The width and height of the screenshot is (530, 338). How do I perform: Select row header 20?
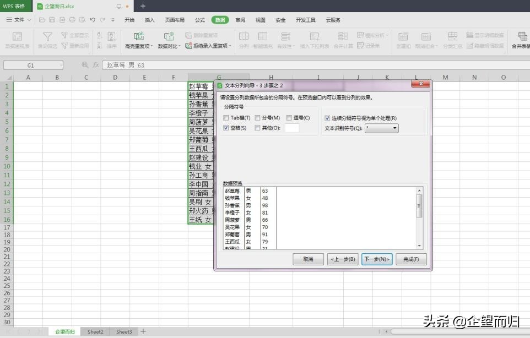(x=7, y=249)
